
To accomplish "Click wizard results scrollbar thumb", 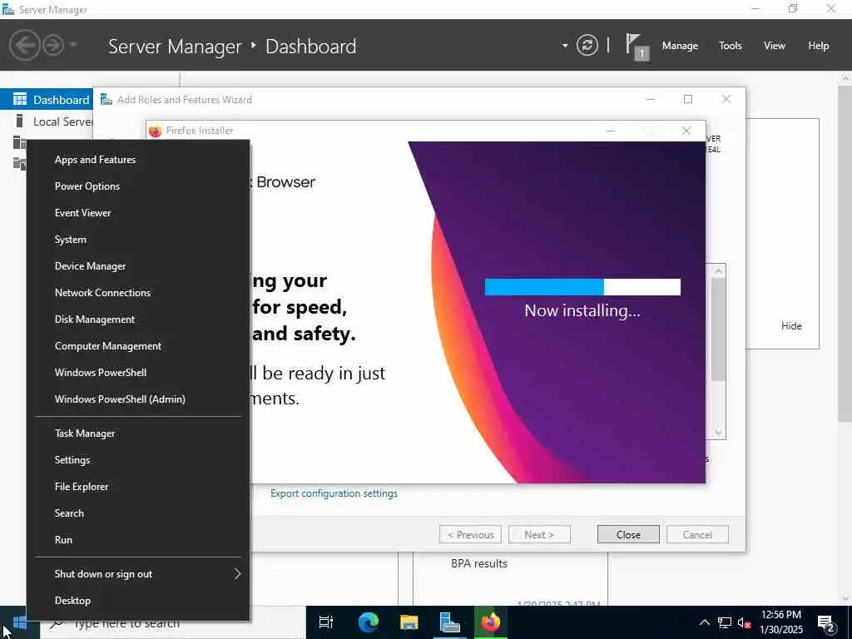I will click(x=718, y=329).
